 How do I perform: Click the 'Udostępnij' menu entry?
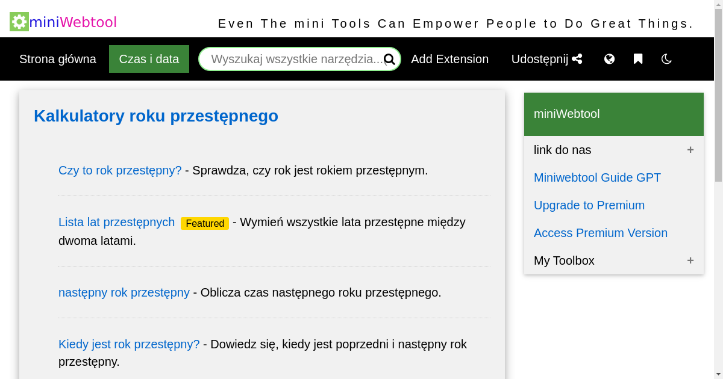539,58
